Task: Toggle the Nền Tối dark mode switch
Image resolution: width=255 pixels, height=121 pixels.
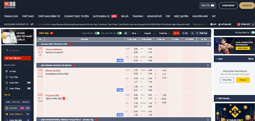Action: (212, 5)
